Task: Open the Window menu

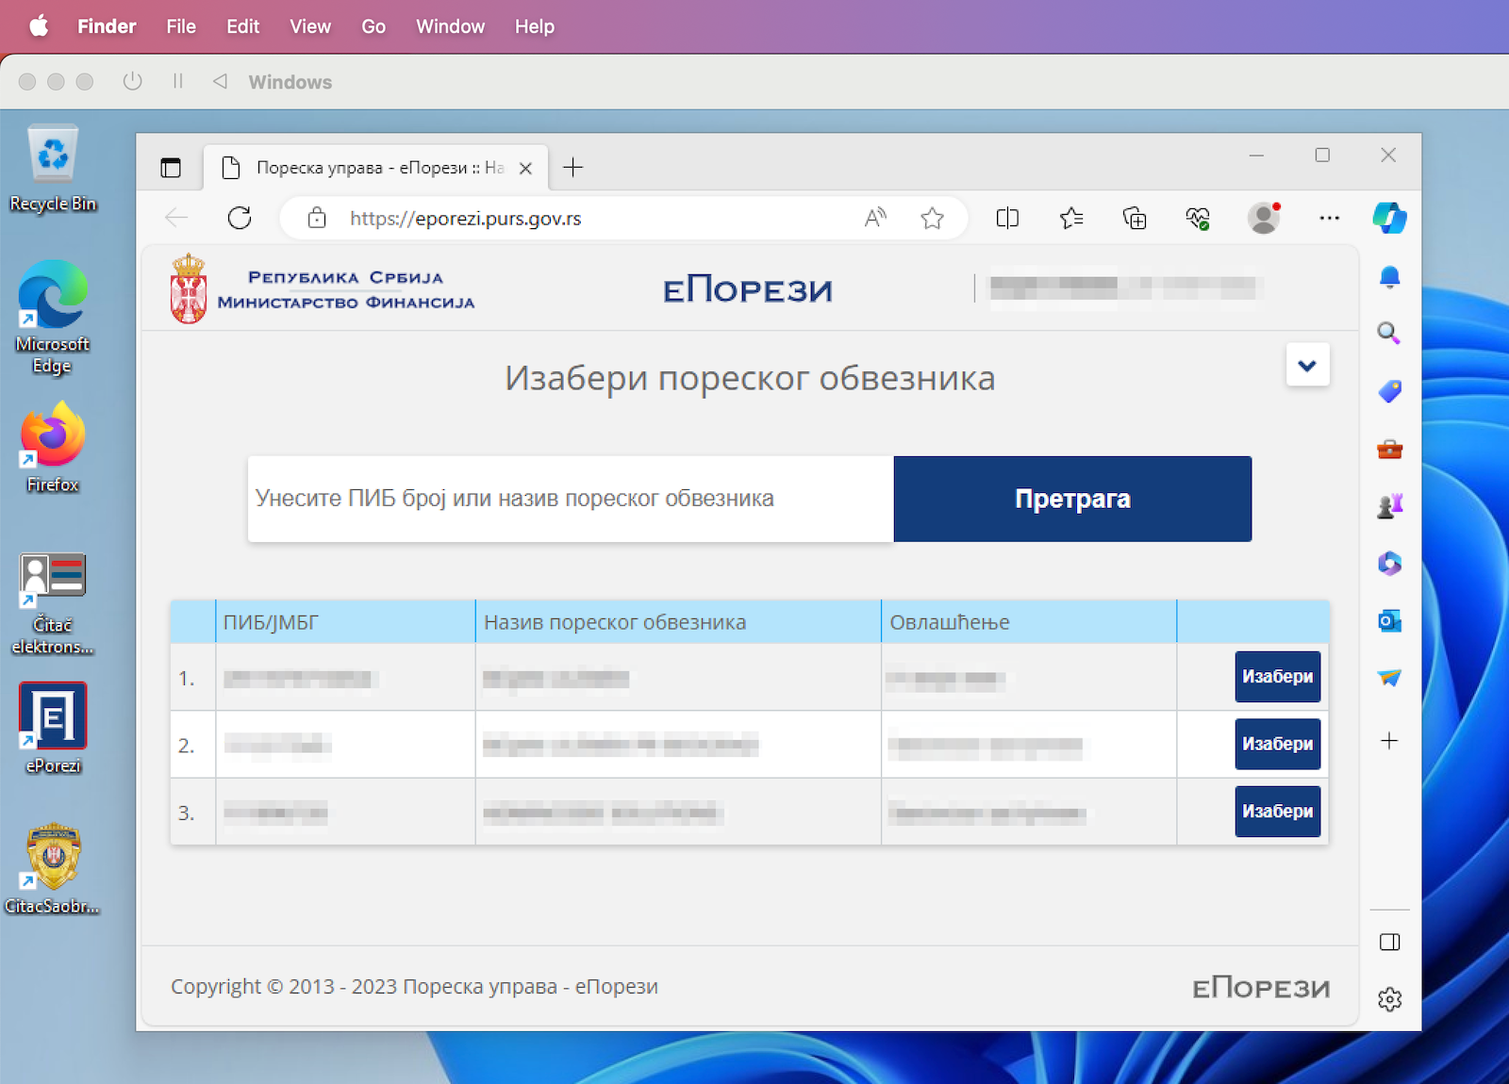Action: point(450,26)
